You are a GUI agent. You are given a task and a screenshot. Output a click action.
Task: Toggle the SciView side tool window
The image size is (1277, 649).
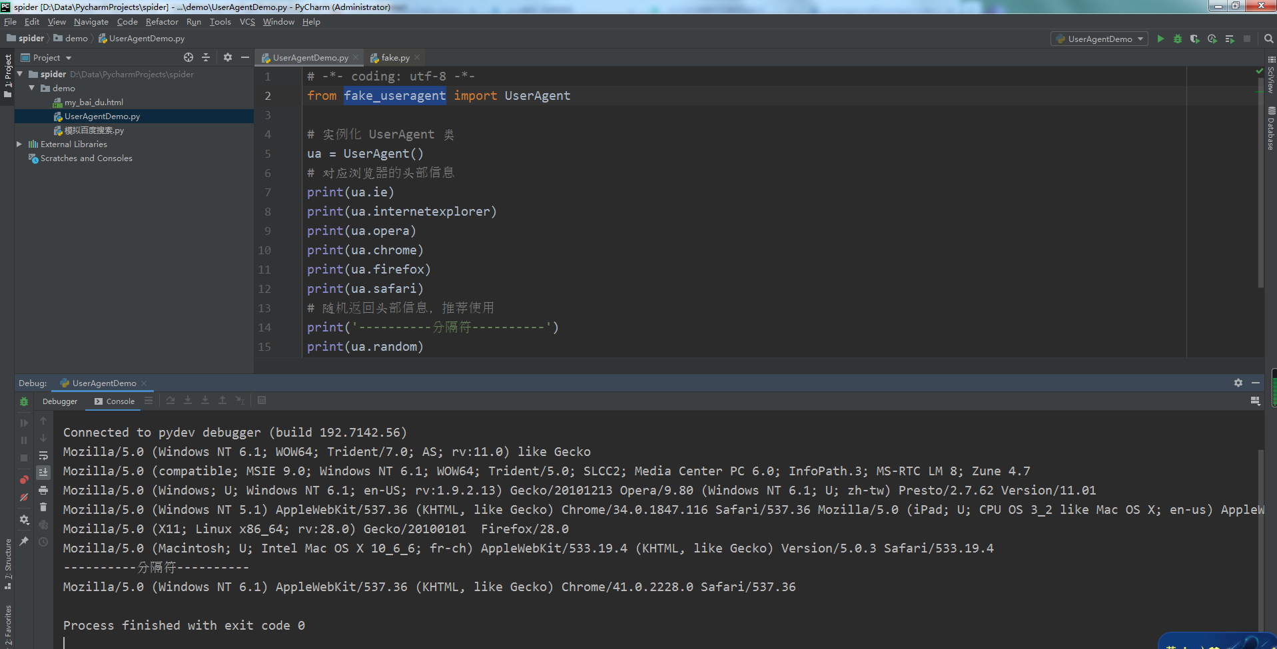pos(1271,75)
